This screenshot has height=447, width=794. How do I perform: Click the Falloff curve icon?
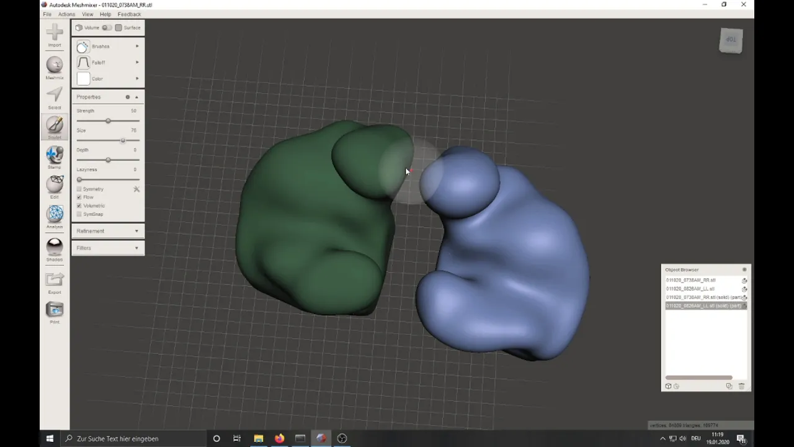[x=83, y=63]
